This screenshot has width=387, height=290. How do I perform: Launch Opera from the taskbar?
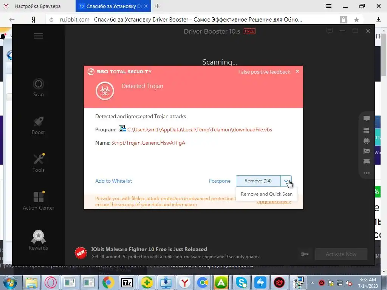(x=51, y=282)
